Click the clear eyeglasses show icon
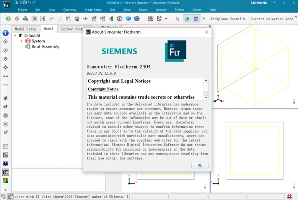This screenshot has height=200, width=298. (5, 85)
